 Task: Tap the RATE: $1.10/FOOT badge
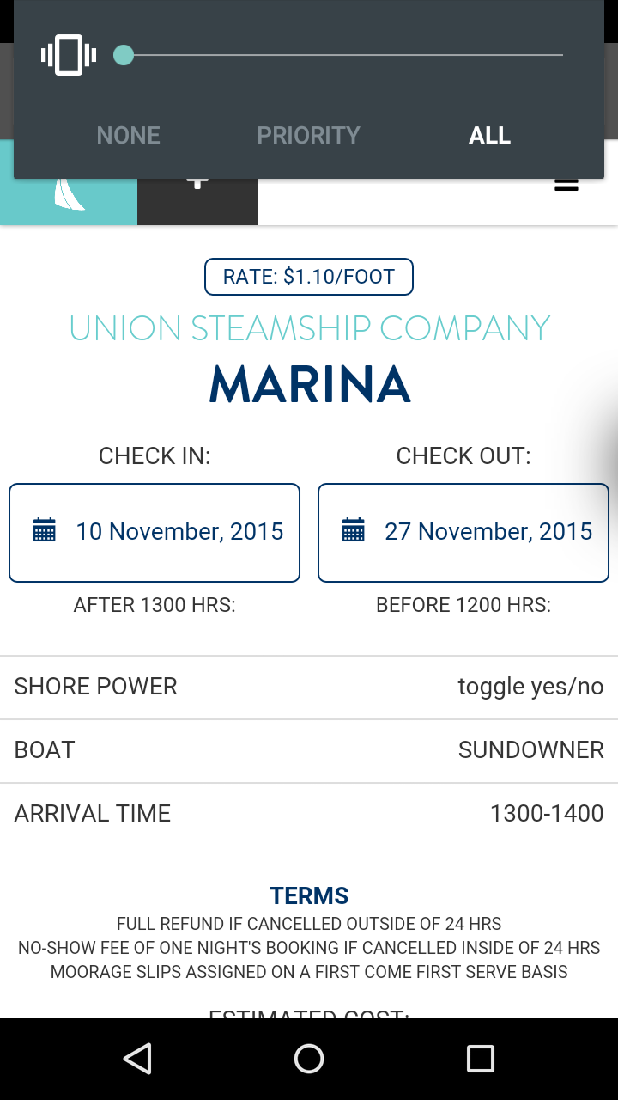pyautogui.click(x=309, y=277)
